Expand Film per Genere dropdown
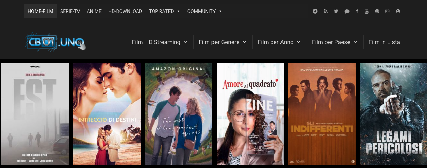This screenshot has width=427, height=168. (223, 42)
